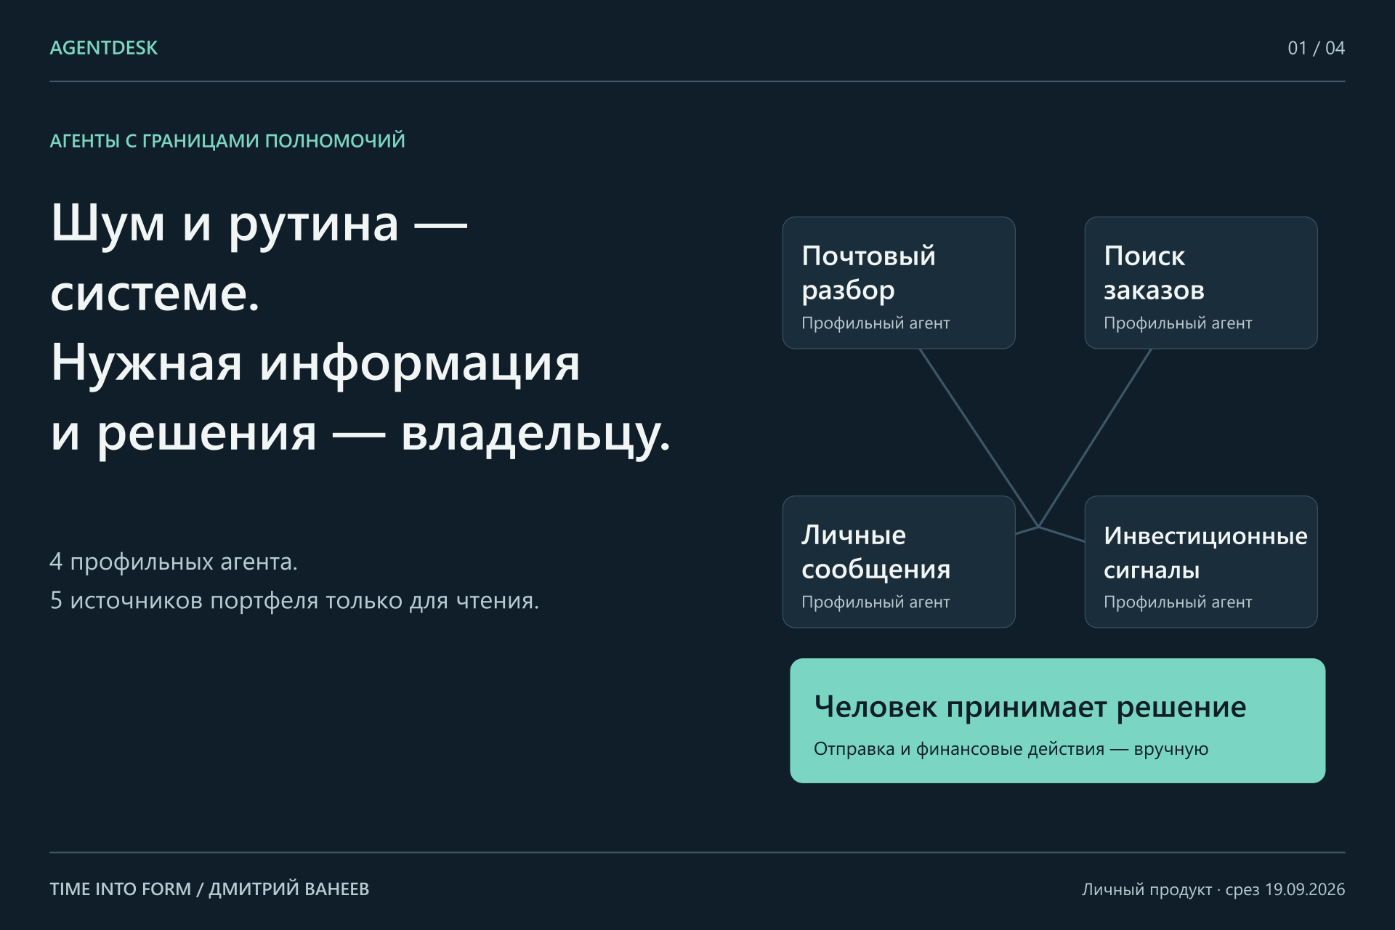
Task: Select the text '4 профильных агента.'
Action: [x=174, y=562]
